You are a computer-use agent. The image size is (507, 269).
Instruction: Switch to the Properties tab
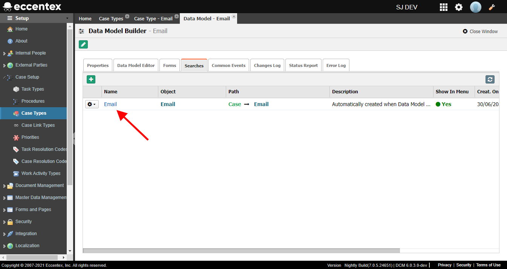tap(98, 65)
